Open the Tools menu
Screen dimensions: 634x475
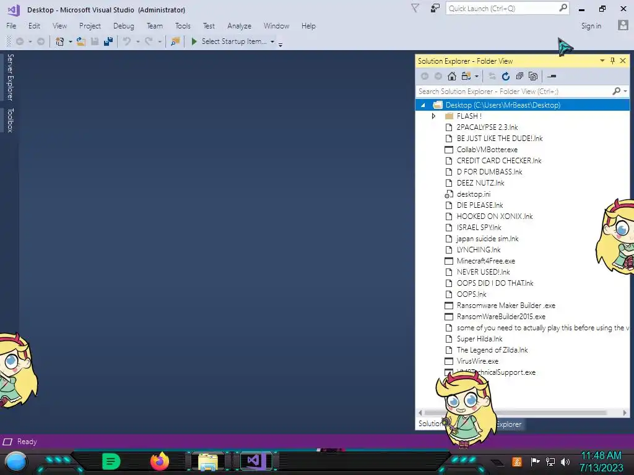(183, 26)
